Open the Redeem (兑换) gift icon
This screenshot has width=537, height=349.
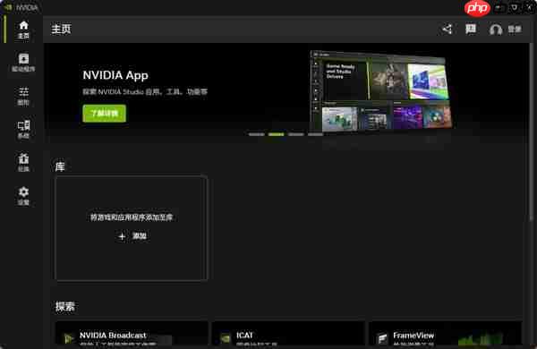(x=23, y=162)
